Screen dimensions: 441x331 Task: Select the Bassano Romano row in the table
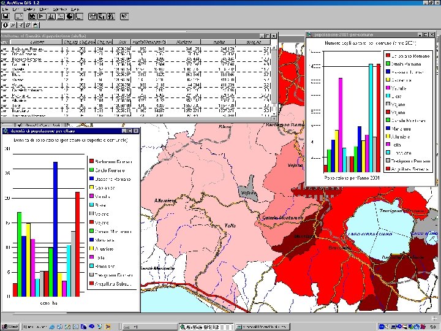(136, 59)
